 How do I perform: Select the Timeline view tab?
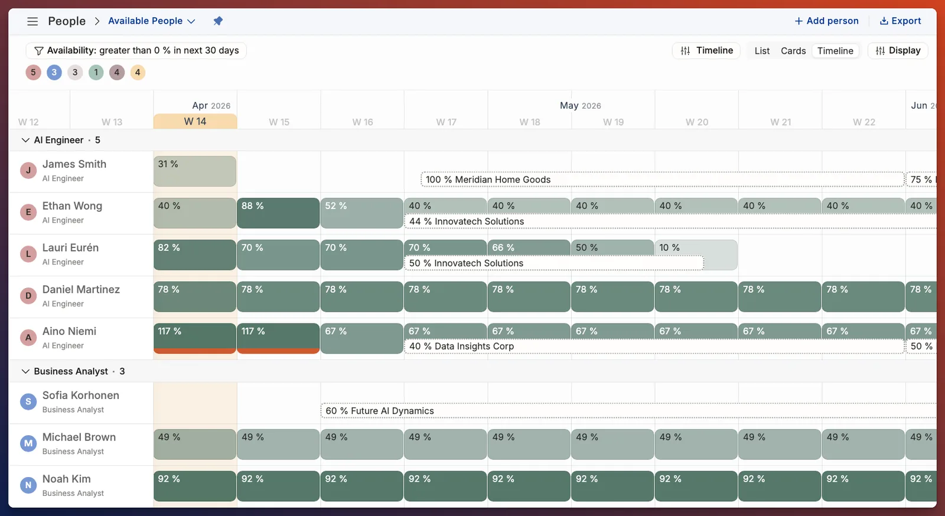835,51
